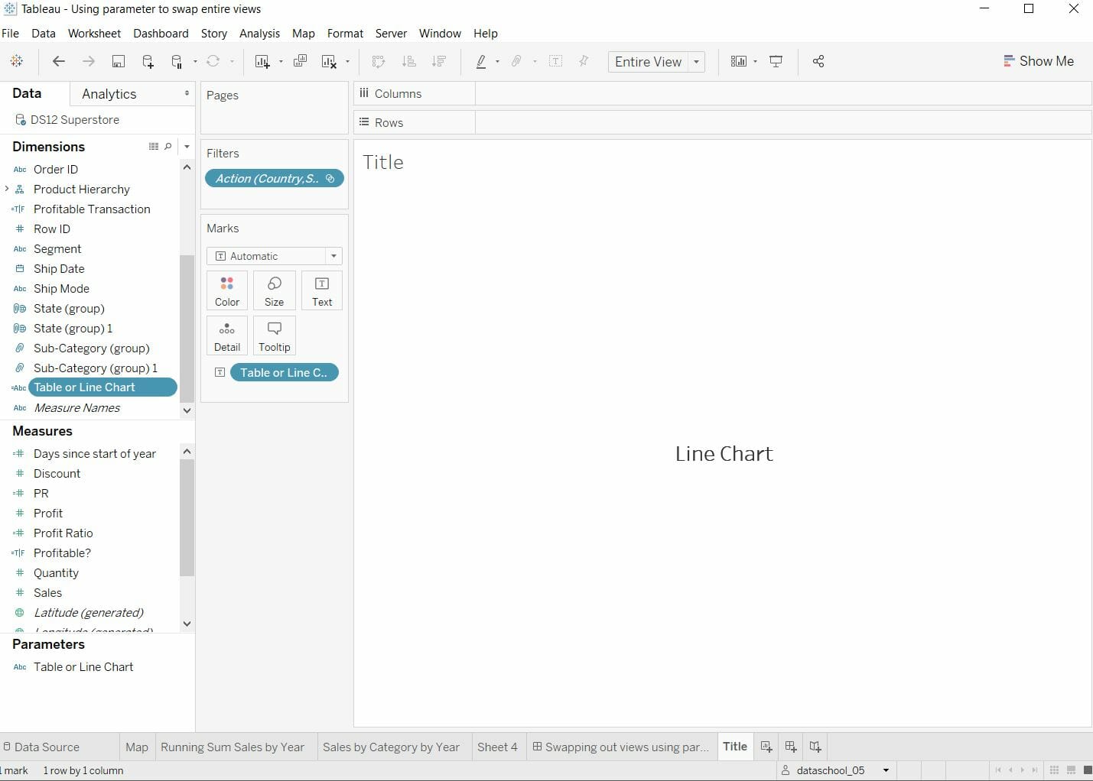
Task: Click the Table or Line C.. pill in Marks
Action: 284,372
